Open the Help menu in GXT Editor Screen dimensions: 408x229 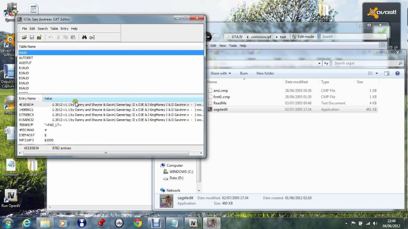pos(74,29)
